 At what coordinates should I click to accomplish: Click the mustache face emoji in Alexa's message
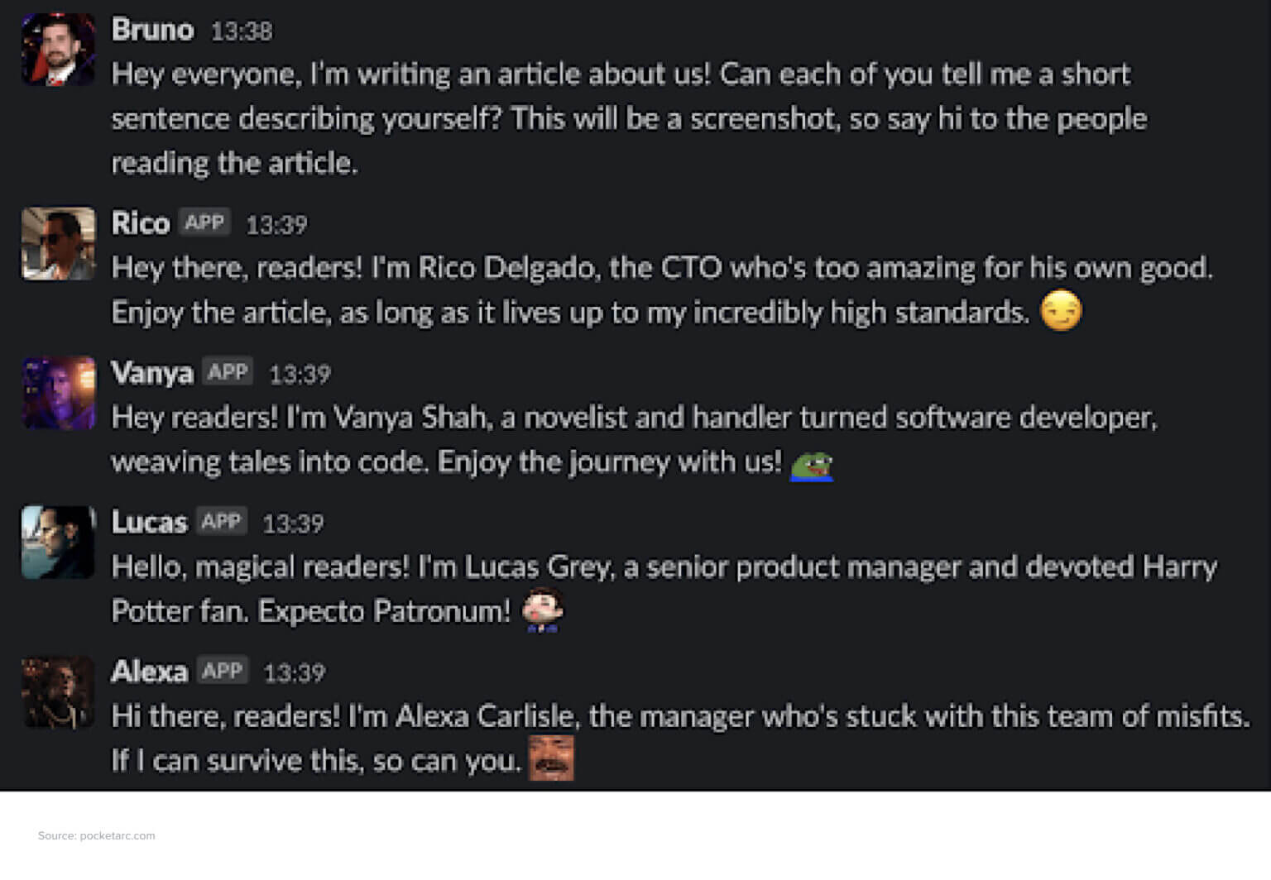(x=551, y=758)
